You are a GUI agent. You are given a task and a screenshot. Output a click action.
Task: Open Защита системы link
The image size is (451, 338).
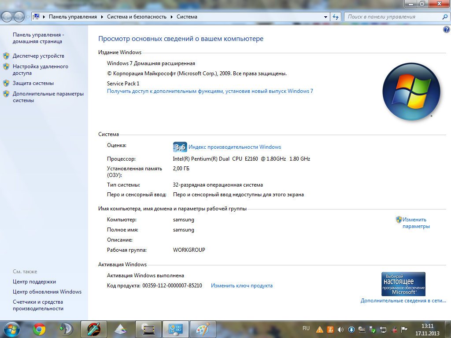33,83
